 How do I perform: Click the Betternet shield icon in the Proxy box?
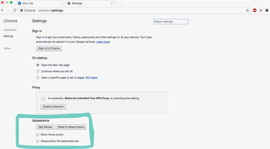(x=43, y=98)
